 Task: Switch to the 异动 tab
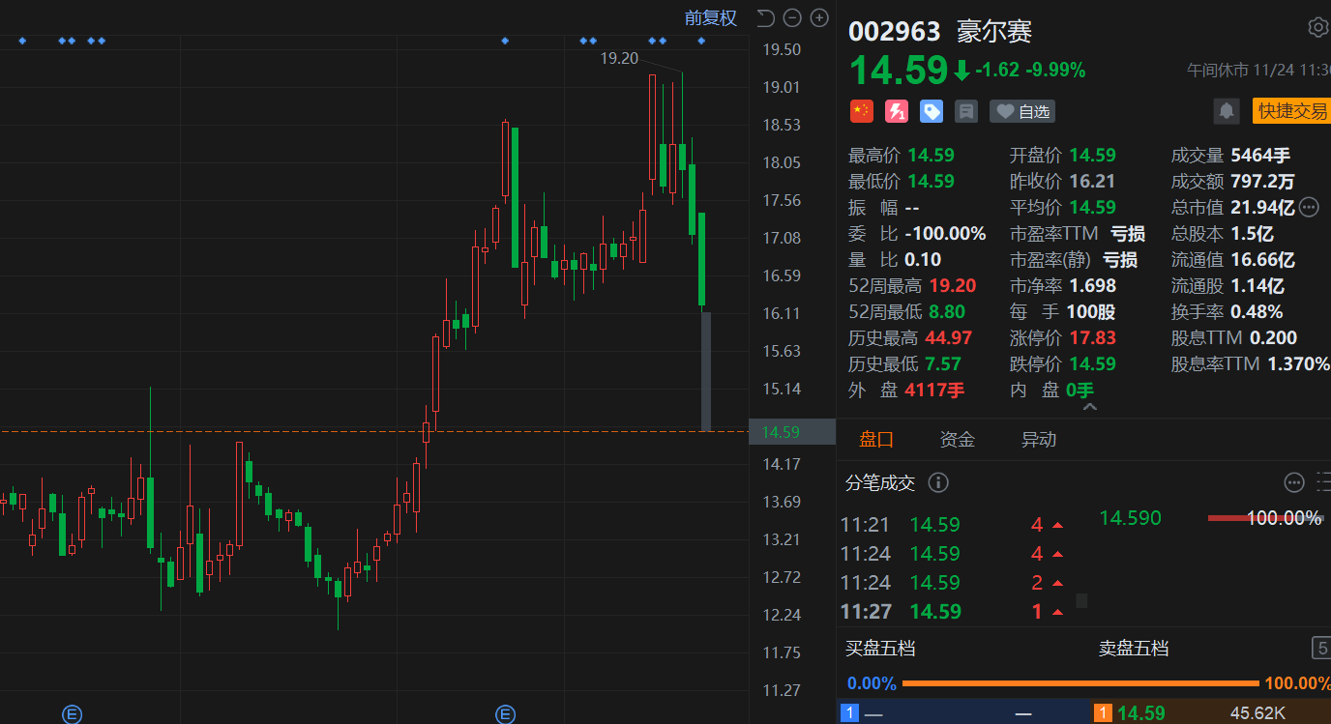tap(1038, 440)
